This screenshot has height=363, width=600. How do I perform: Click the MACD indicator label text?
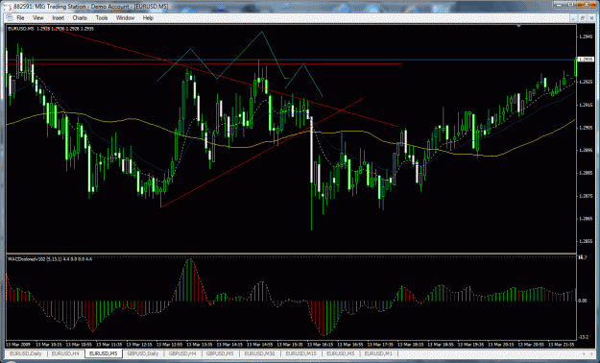coord(50,259)
